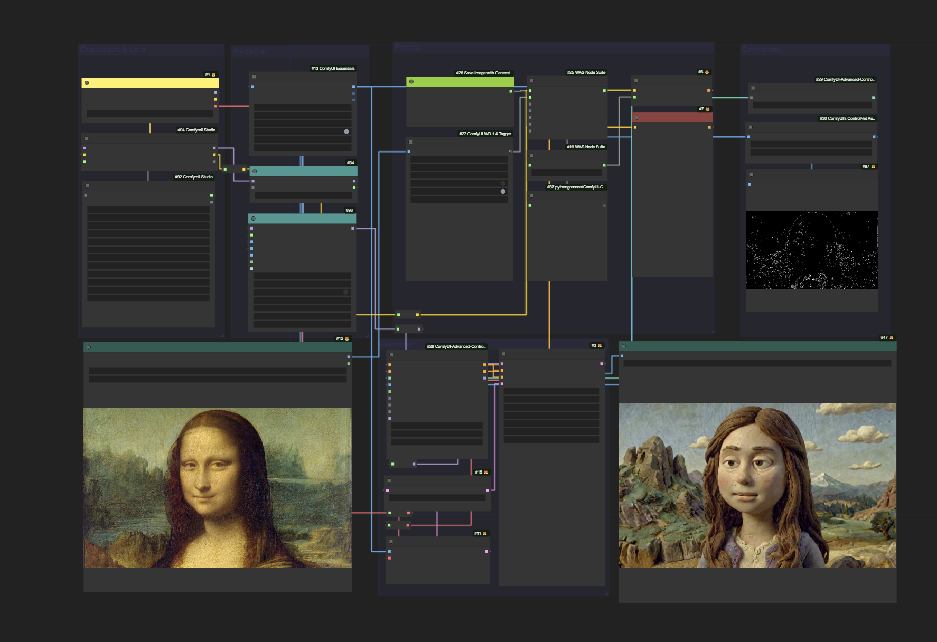The height and width of the screenshot is (642, 937).
Task: Click the fox badge icon on node #47
Action: coord(892,338)
